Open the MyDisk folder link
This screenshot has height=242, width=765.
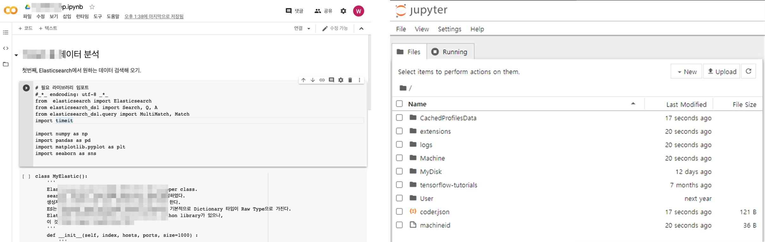click(x=431, y=172)
